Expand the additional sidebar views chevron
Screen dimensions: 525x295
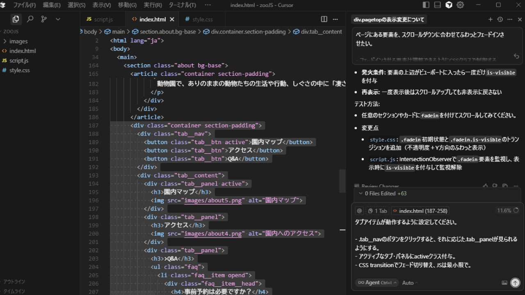point(58,19)
